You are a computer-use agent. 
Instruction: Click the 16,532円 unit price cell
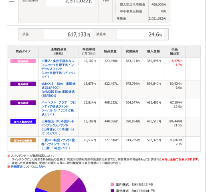pos(90,140)
